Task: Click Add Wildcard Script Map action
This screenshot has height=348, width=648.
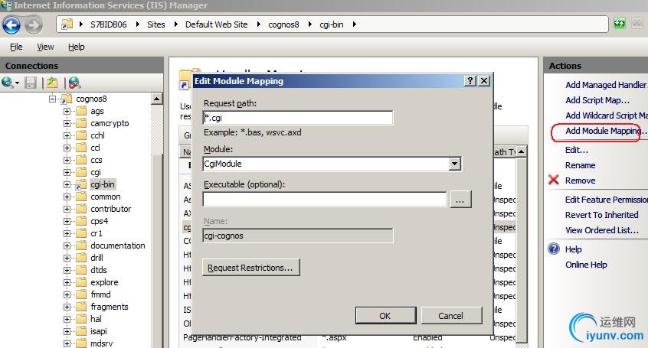Action: point(606,115)
